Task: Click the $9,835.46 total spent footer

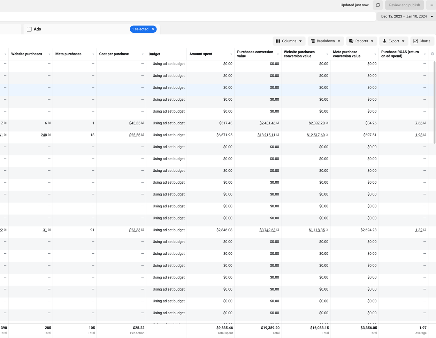Action: click(x=224, y=328)
